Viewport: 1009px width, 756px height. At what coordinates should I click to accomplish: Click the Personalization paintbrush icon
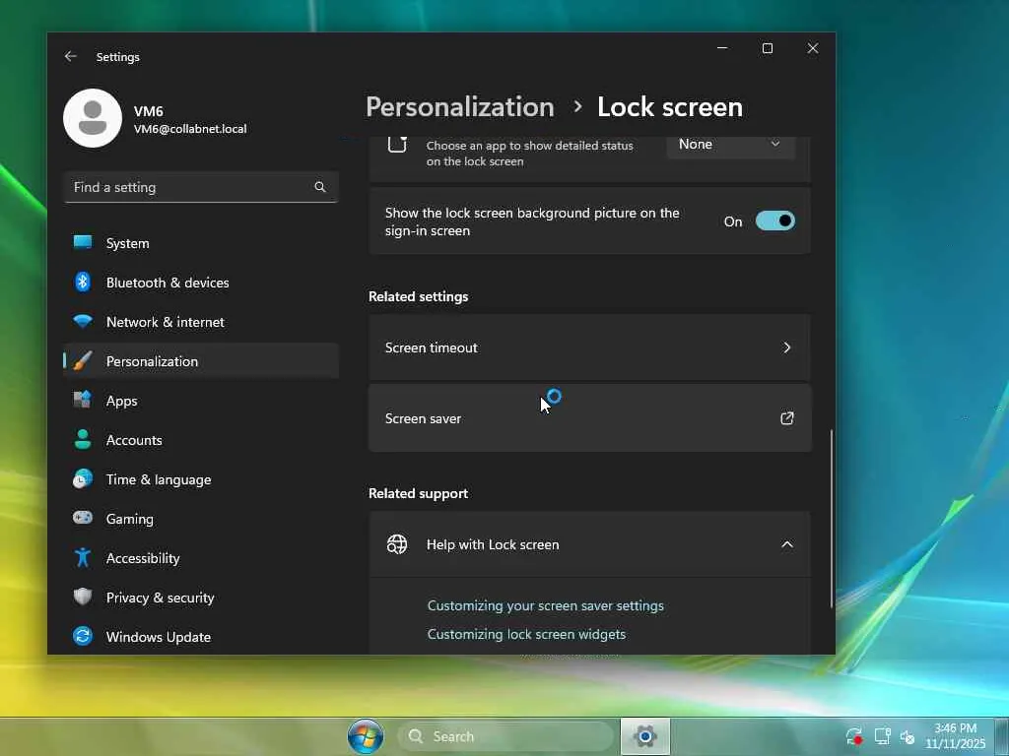[83, 360]
